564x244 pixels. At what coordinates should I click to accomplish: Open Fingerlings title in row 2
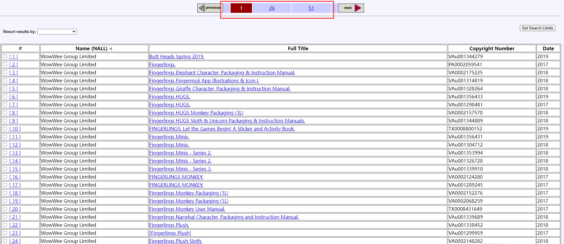[162, 64]
